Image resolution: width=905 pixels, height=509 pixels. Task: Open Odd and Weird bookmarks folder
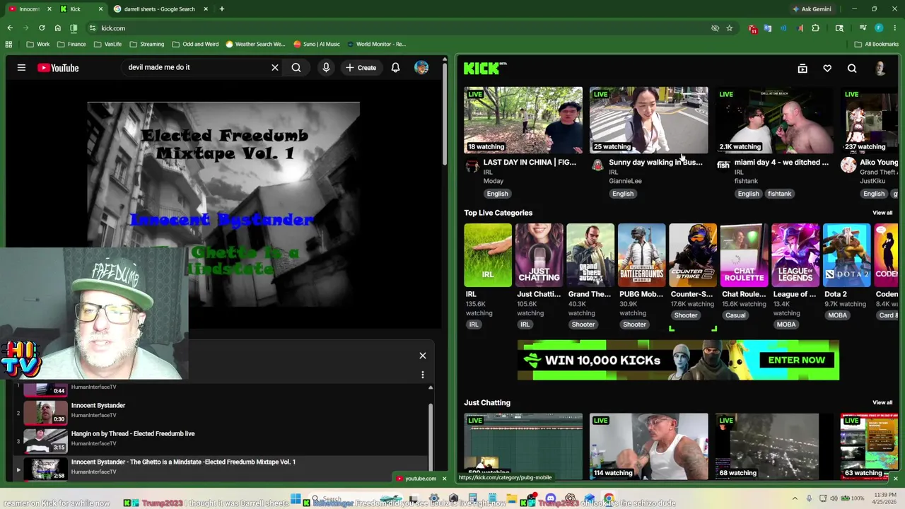[x=195, y=44]
